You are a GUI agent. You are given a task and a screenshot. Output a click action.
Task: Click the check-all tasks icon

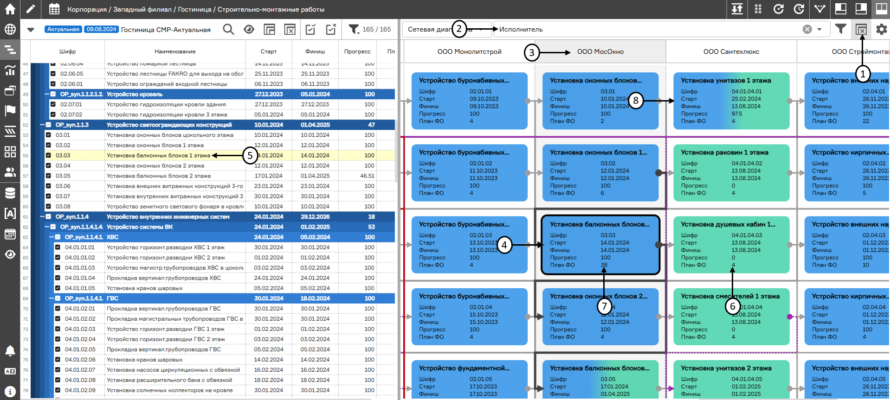[x=310, y=29]
